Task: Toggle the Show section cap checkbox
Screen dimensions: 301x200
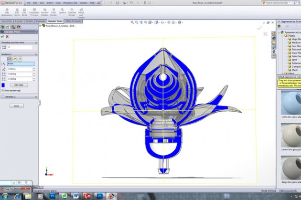Action: (x=2, y=90)
